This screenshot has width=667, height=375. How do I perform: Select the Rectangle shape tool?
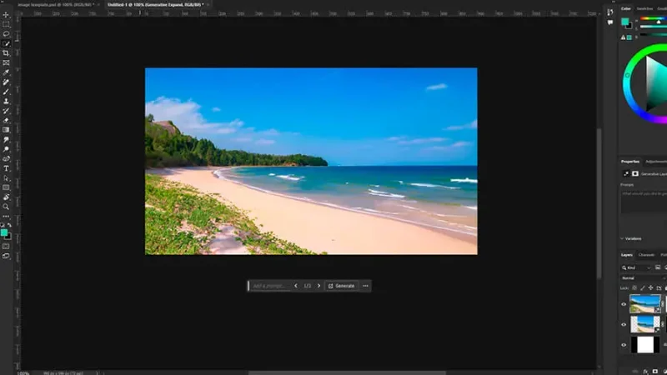(x=6, y=187)
